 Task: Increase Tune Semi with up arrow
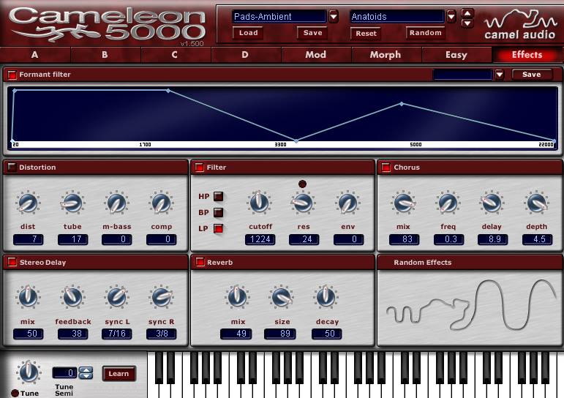pyautogui.click(x=86, y=369)
